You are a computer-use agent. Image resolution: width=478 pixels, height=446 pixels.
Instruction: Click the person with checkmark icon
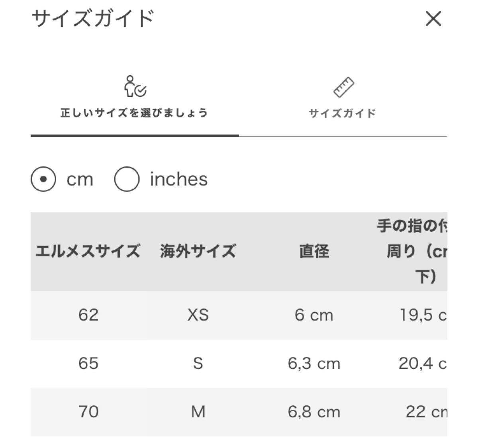tap(134, 87)
